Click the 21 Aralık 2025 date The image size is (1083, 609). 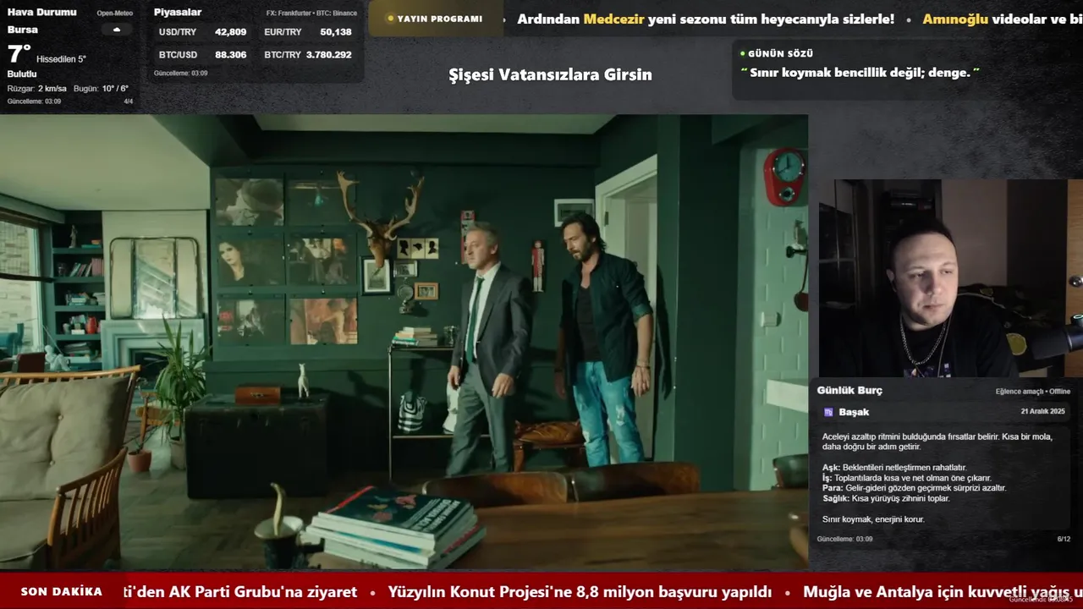coord(1042,411)
